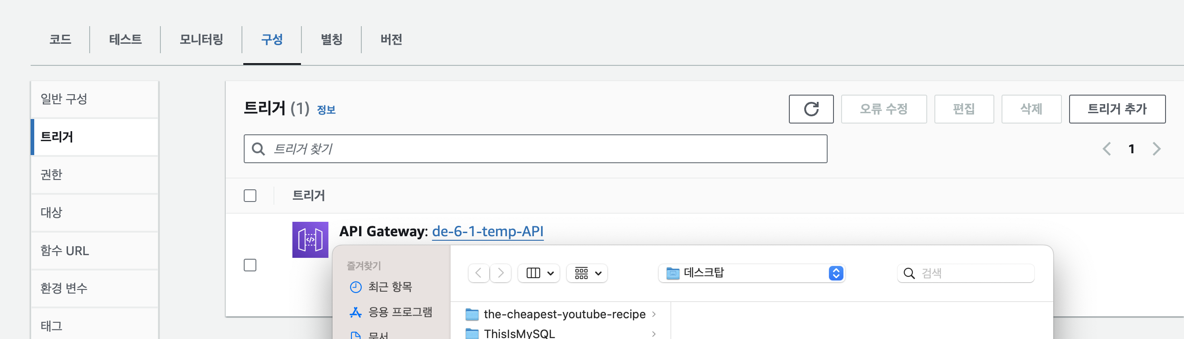
Task: Click the API Gateway purple icon
Action: coord(310,240)
